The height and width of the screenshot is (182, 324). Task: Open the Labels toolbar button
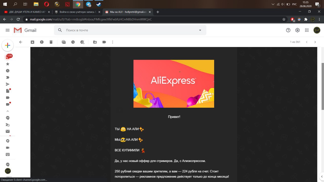104,42
